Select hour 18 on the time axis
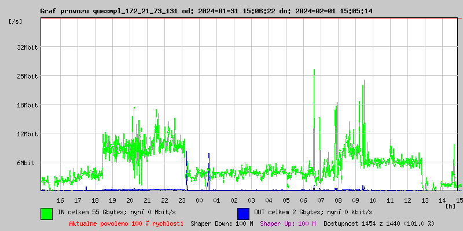The width and height of the screenshot is (463, 231). (x=95, y=200)
